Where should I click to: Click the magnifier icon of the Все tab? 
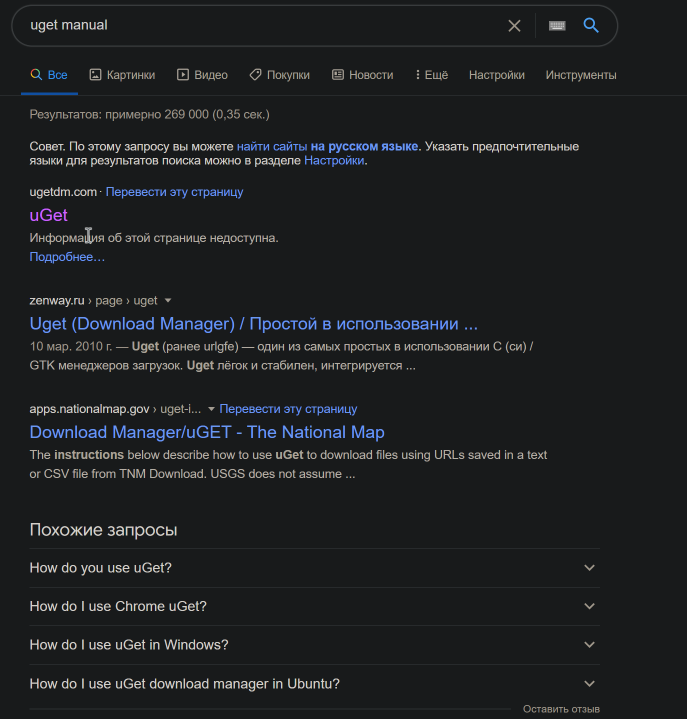tap(36, 75)
